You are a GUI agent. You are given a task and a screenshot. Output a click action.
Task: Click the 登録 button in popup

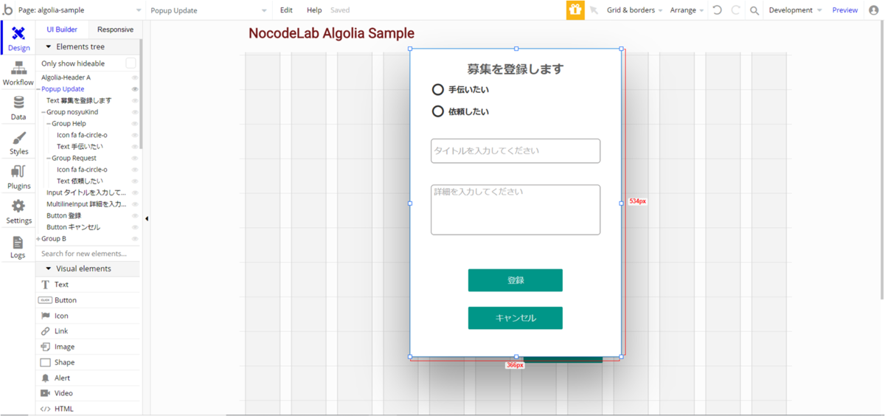pyautogui.click(x=516, y=280)
